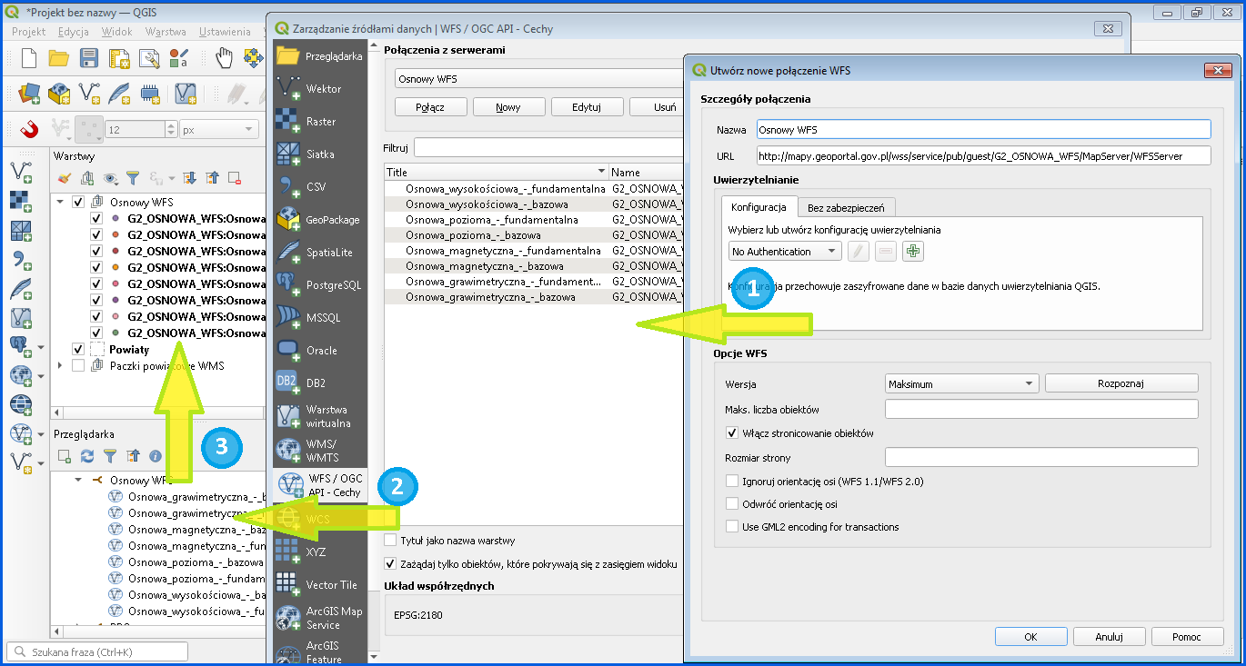Screen dimensions: 1246x666
Task: Open the Wersja 'Maksimum' dropdown
Action: click(961, 383)
